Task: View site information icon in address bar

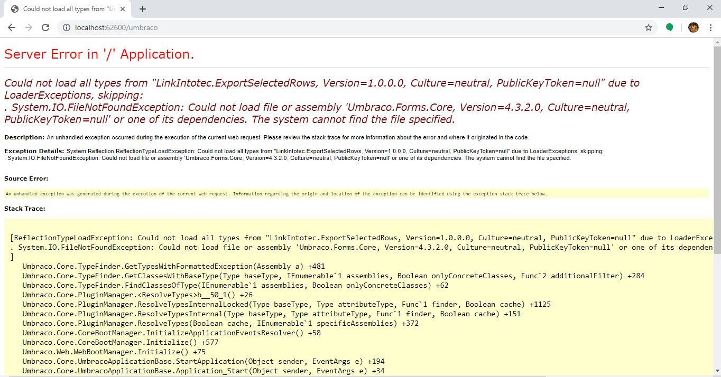Action: point(67,27)
